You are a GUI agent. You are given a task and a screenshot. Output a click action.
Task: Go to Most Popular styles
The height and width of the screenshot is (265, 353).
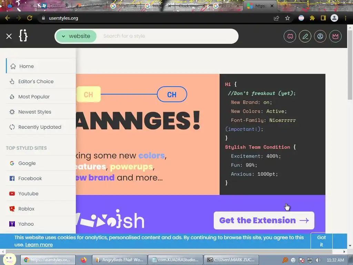(x=41, y=97)
